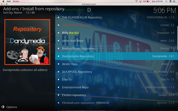
Task: Click the Dandymedia repository thumbnail image
Action: 27,42
